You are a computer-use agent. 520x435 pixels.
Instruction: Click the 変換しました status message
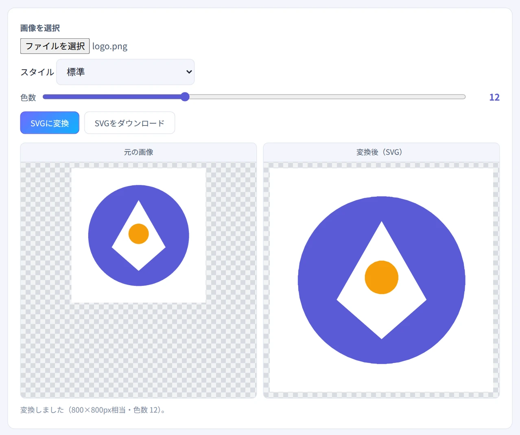(94, 410)
